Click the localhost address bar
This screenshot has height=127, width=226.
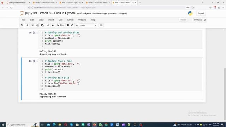(x=107, y=8)
